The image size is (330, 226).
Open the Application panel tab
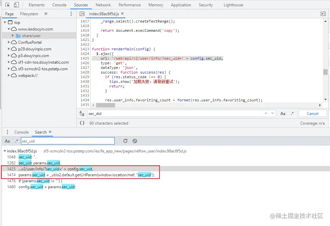(181, 5)
